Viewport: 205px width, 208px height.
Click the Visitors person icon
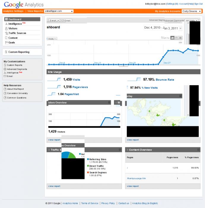pyautogui.click(x=6, y=29)
